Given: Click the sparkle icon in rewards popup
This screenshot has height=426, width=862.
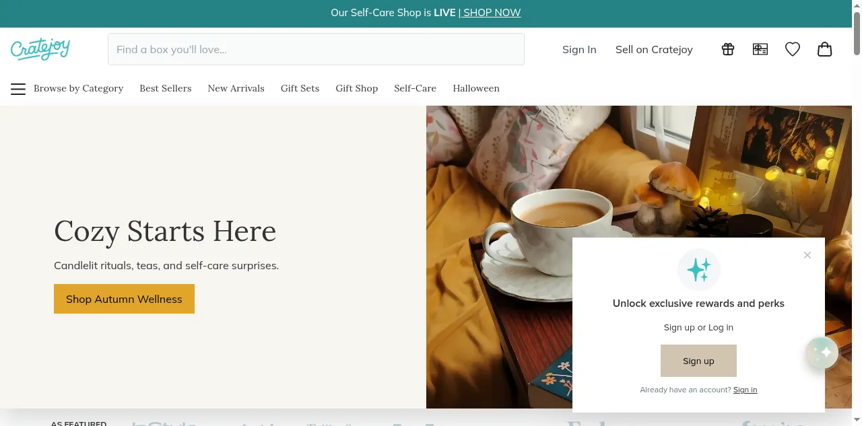Looking at the screenshot, I should tap(699, 270).
